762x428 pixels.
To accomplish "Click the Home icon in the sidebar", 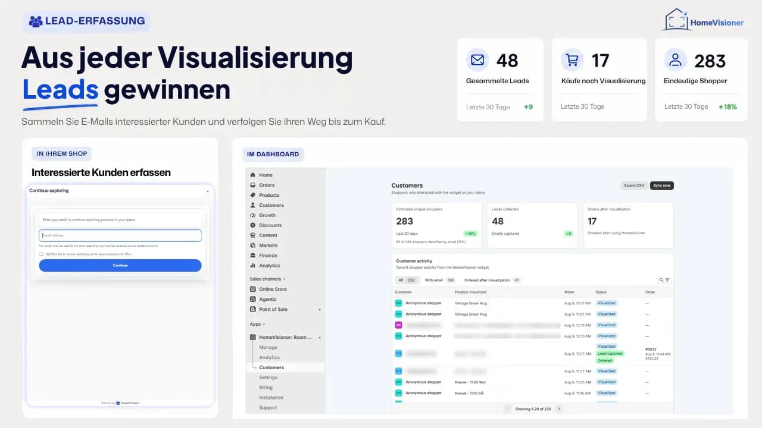I will tap(253, 175).
